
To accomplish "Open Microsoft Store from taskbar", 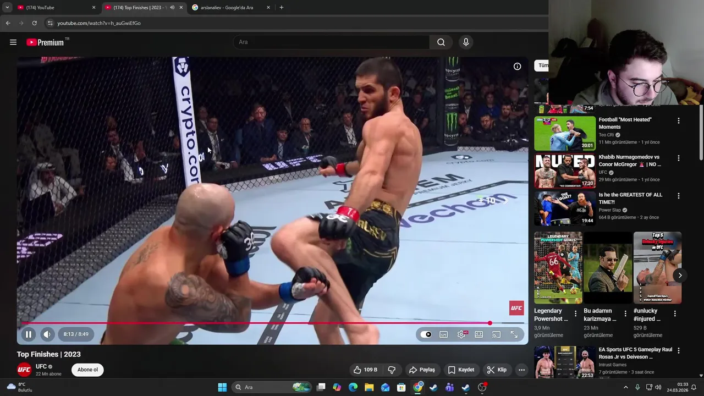I will (402, 387).
